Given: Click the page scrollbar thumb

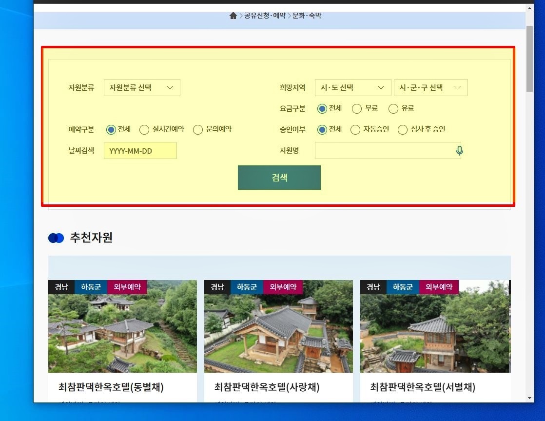Looking at the screenshot, I should tap(529, 59).
